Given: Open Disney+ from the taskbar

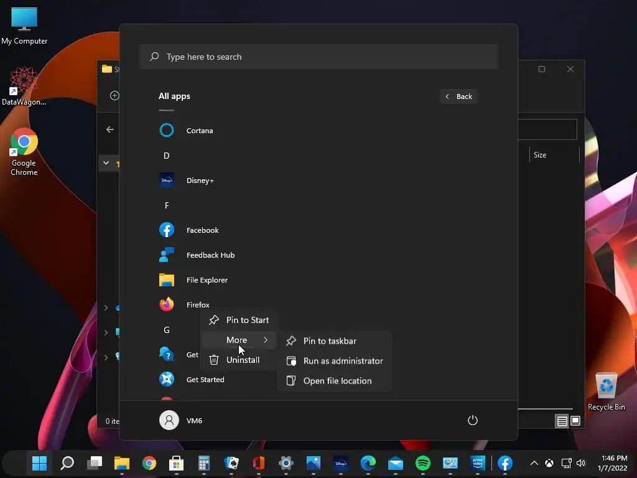Looking at the screenshot, I should (341, 463).
